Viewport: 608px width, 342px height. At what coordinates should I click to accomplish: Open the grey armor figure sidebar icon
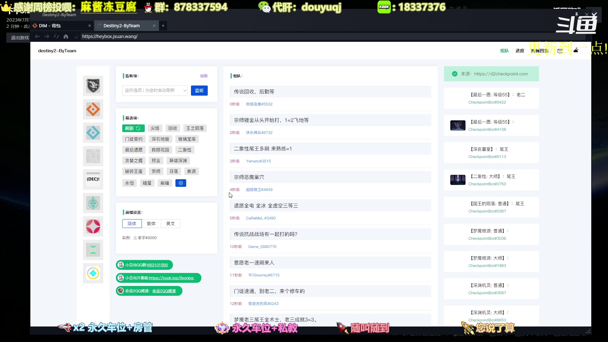tap(93, 156)
